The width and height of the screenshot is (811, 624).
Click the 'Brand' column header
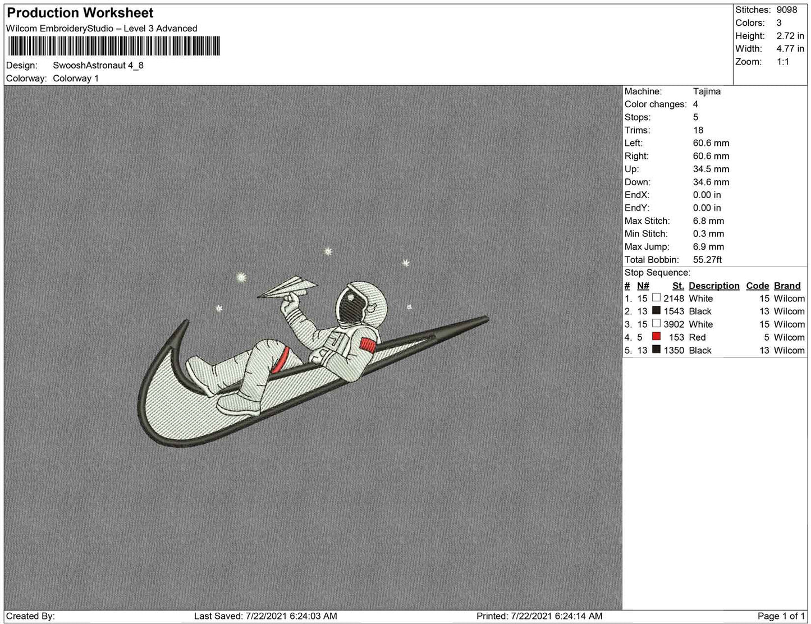pyautogui.click(x=787, y=286)
